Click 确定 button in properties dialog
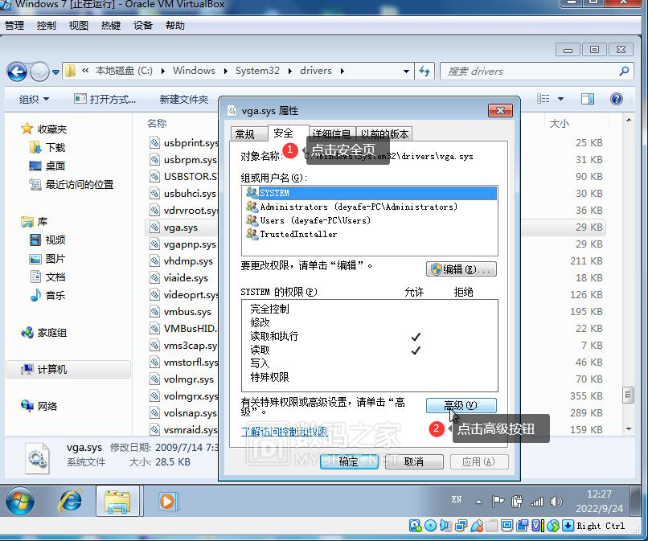 tap(349, 461)
